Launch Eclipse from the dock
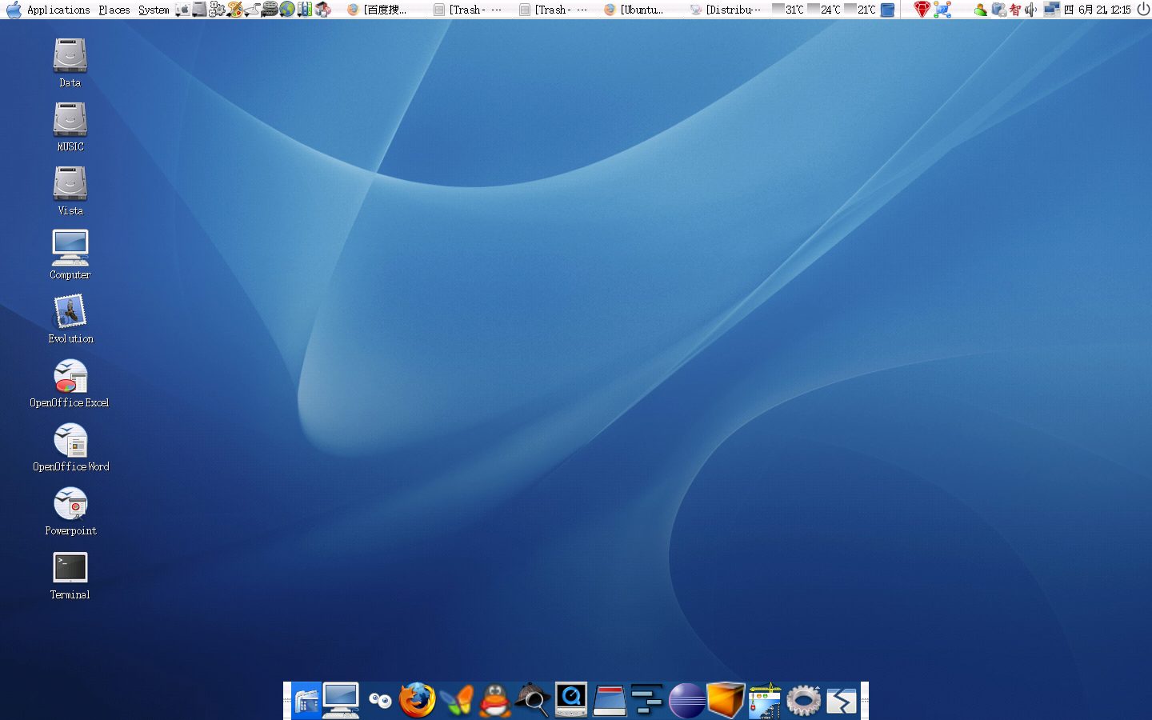 (686, 701)
